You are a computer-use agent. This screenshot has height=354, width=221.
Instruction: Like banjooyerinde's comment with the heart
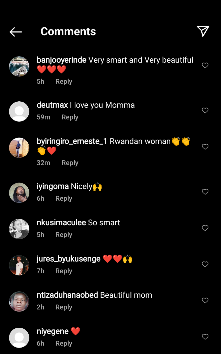click(205, 66)
